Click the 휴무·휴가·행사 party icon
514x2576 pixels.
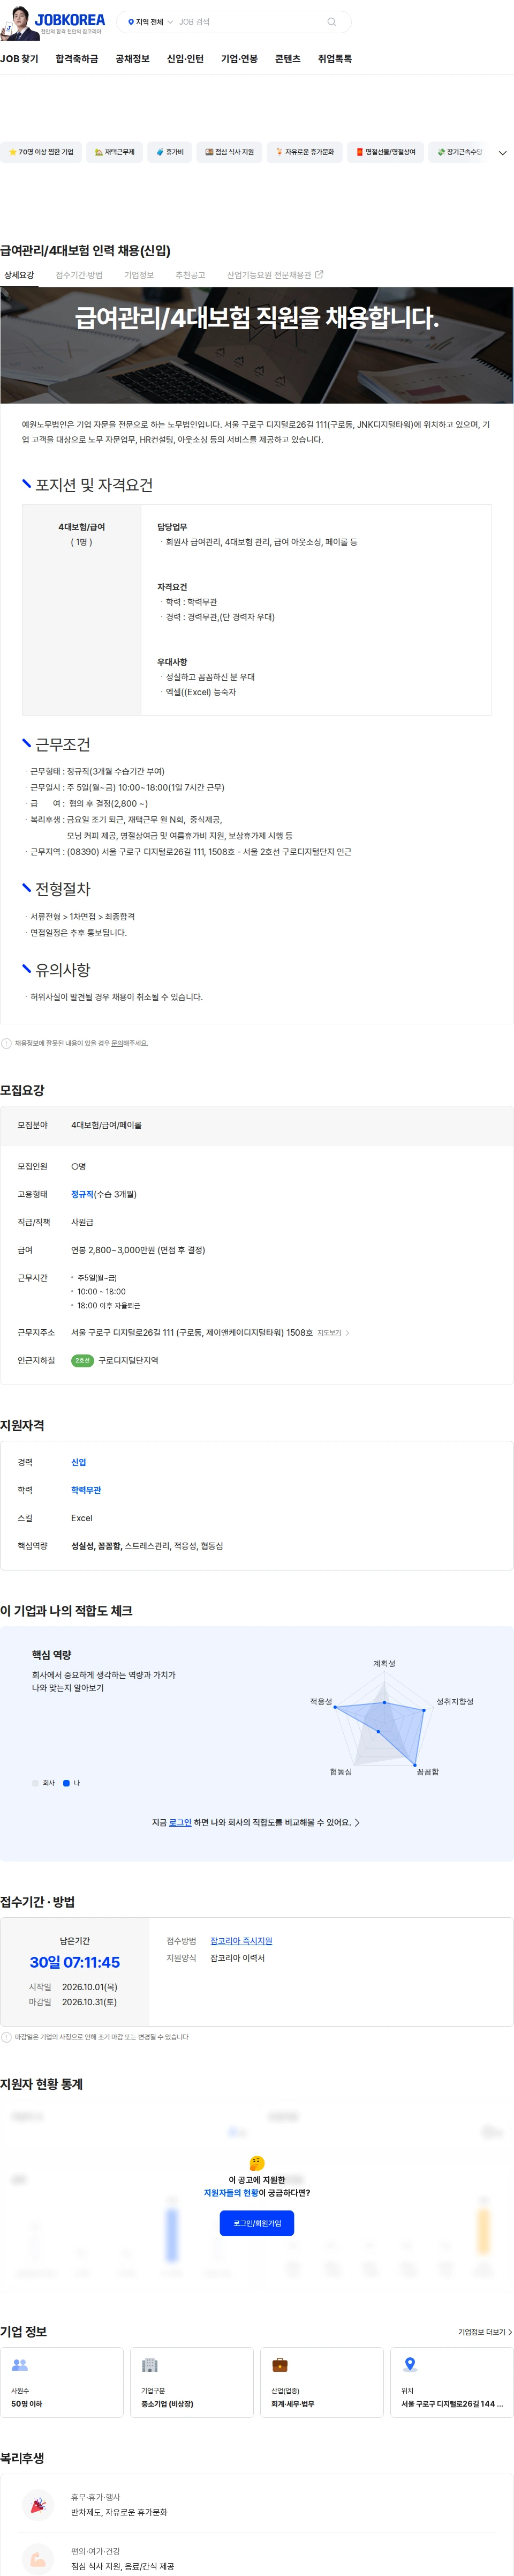click(38, 2504)
